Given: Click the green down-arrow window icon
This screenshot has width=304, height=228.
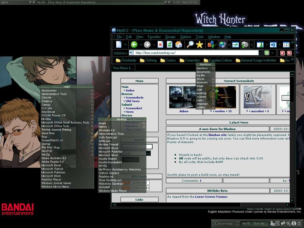Looking at the screenshot, I should click(260, 45).
